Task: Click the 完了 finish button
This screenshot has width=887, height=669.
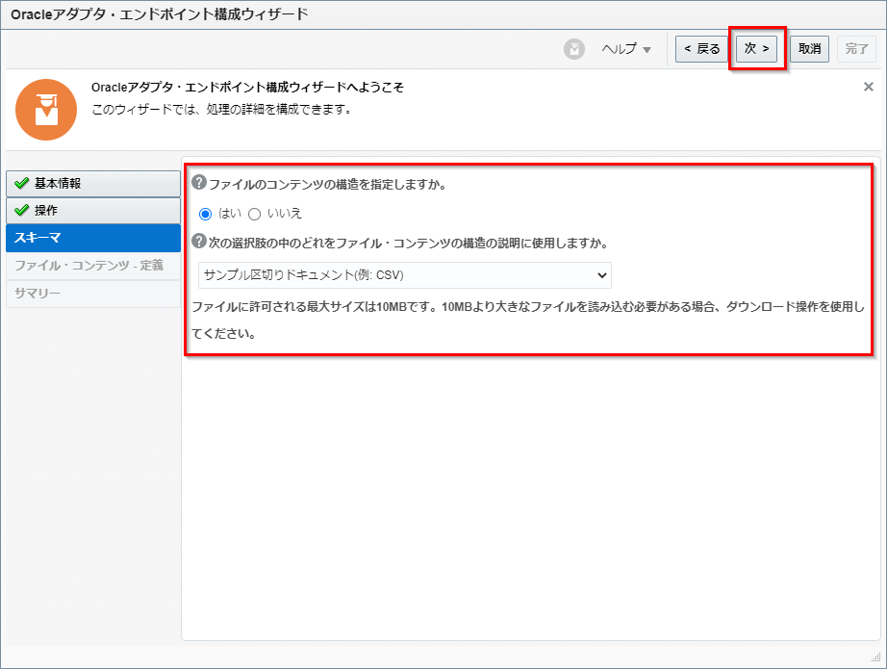Action: coord(856,49)
